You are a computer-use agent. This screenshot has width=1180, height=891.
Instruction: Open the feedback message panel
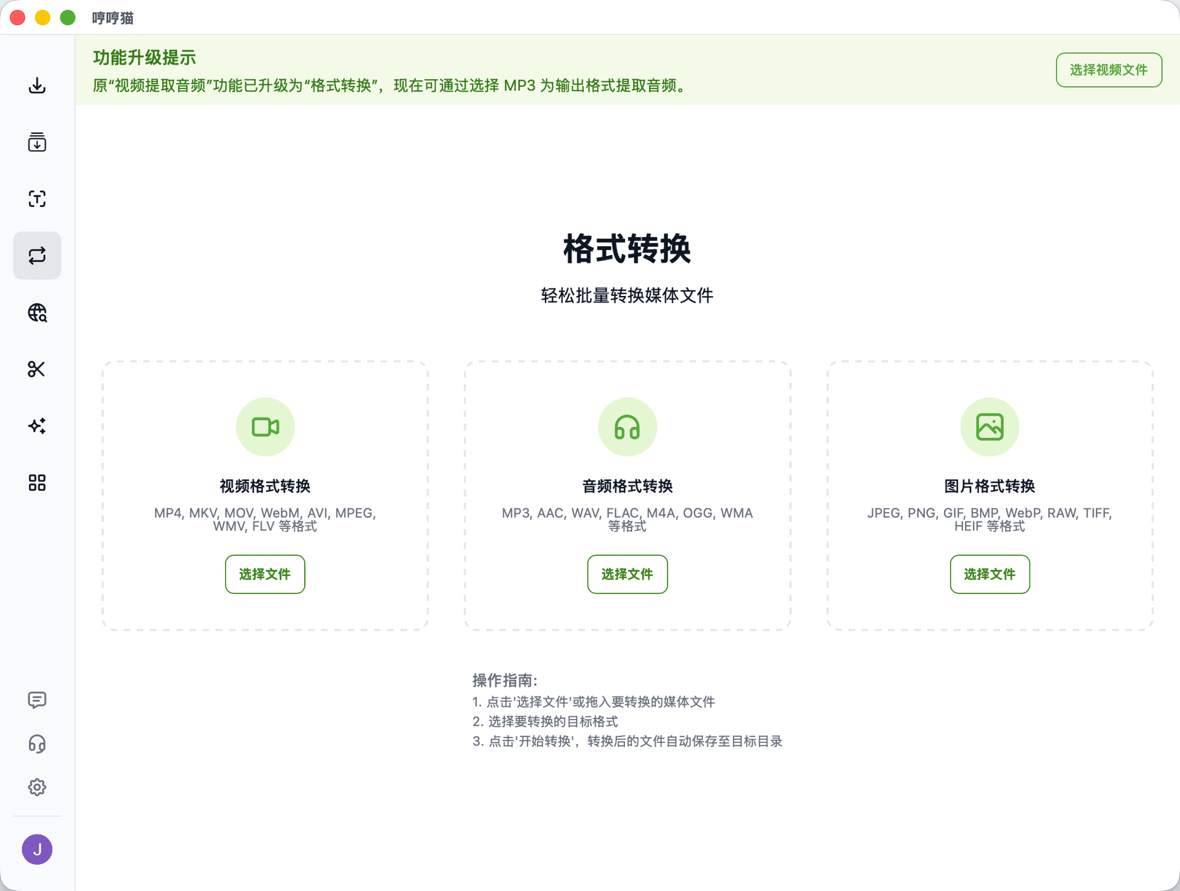[37, 700]
